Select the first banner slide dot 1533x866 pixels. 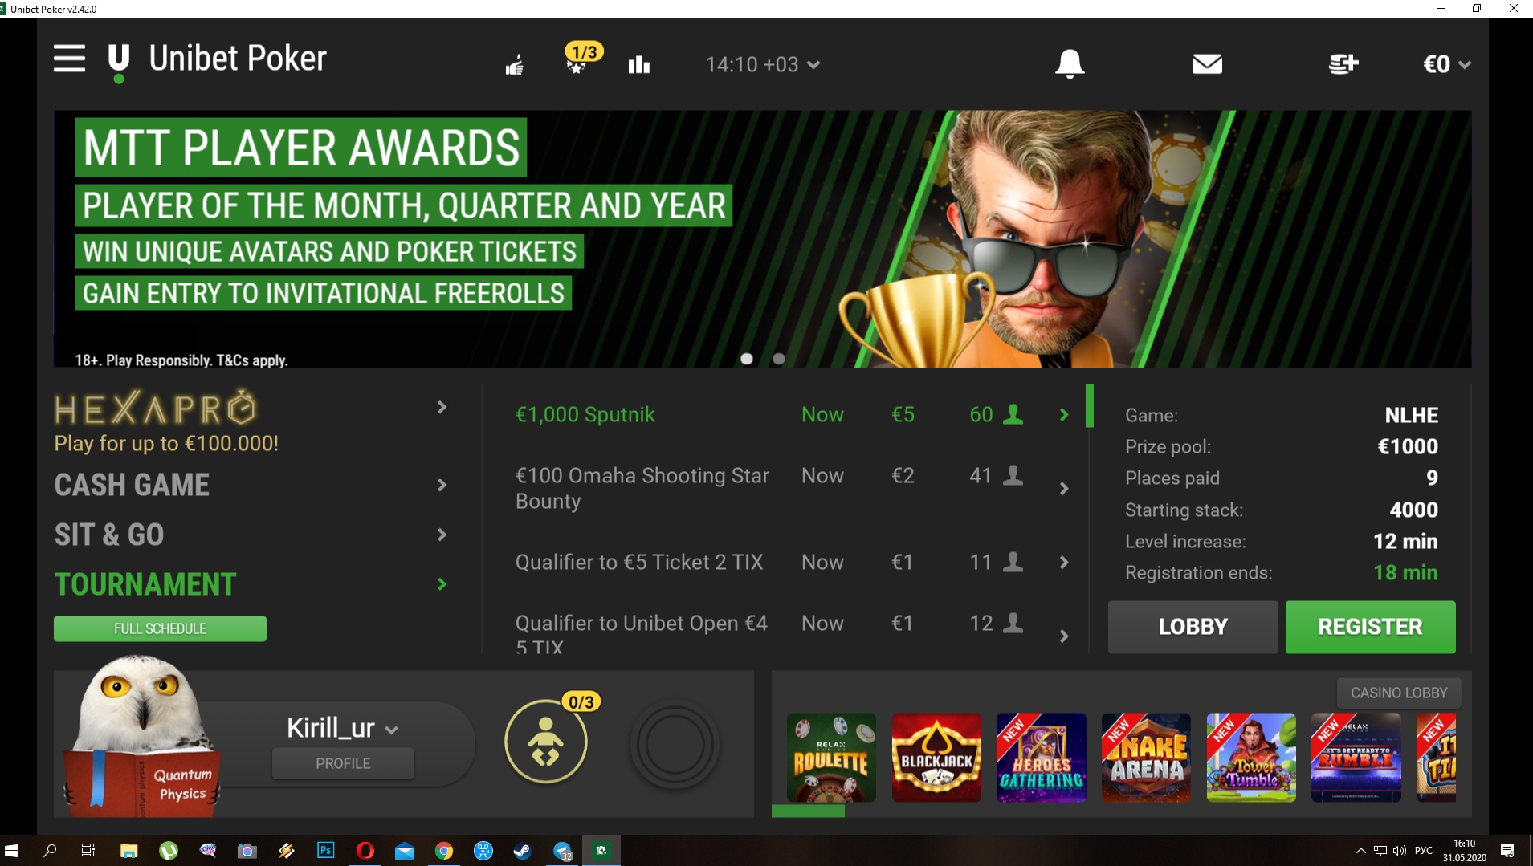click(x=747, y=359)
